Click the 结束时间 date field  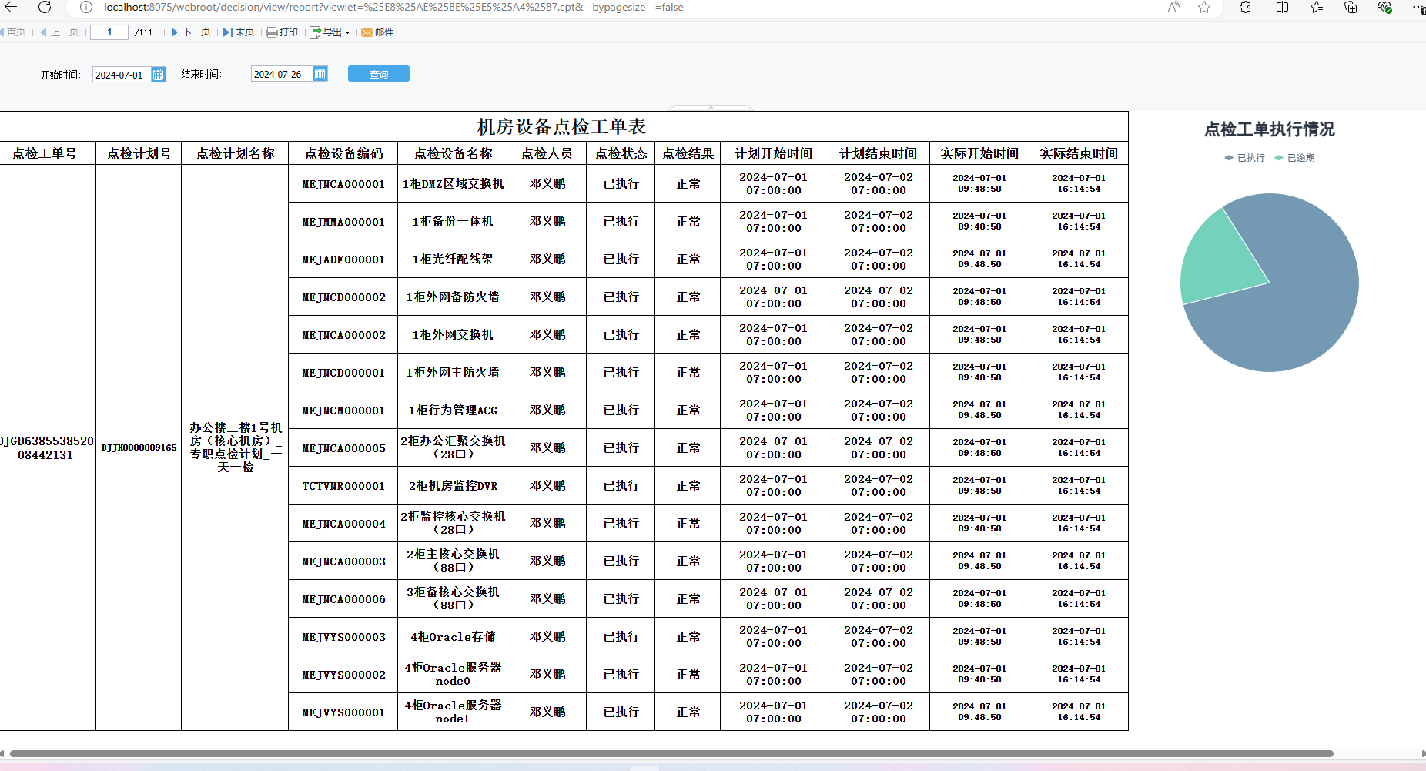(x=281, y=74)
